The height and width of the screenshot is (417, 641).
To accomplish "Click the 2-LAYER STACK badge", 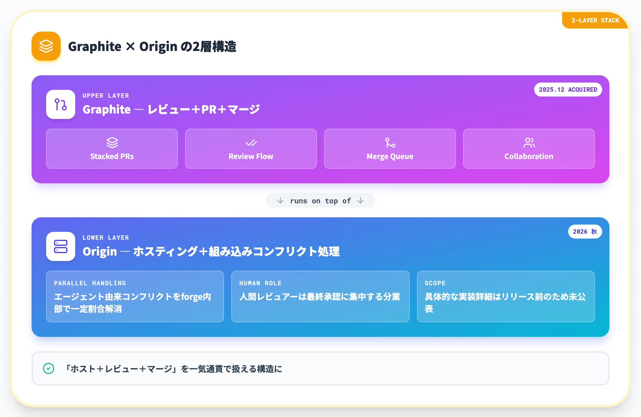I will [x=595, y=20].
